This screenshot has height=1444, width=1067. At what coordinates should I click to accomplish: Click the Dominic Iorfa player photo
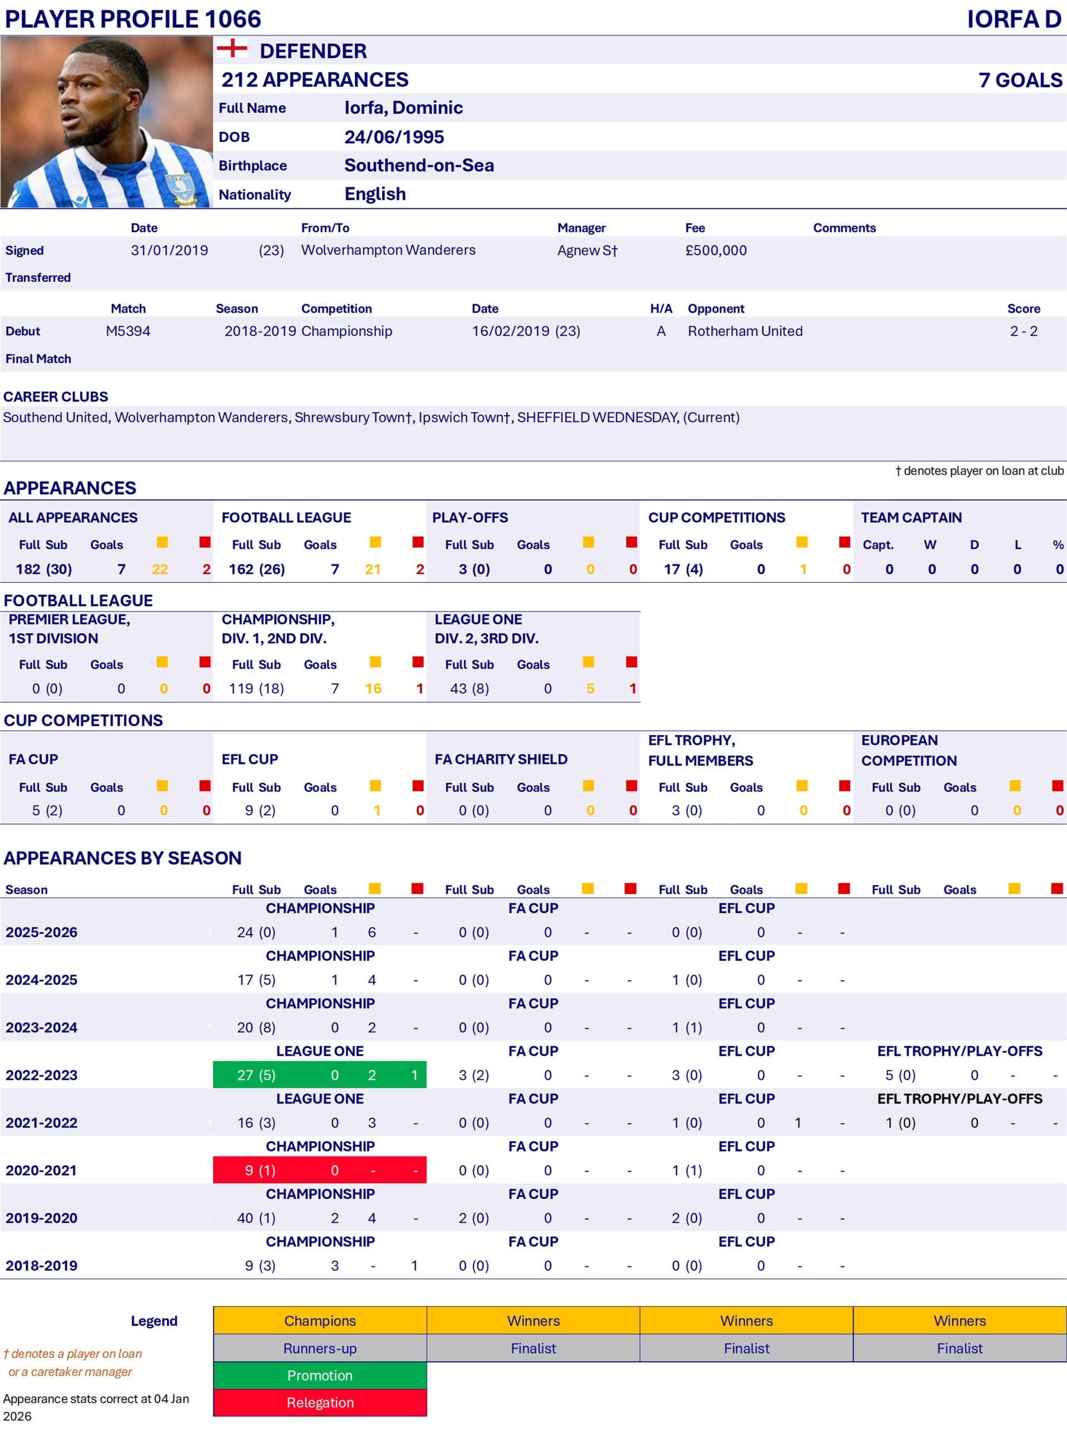tap(106, 122)
